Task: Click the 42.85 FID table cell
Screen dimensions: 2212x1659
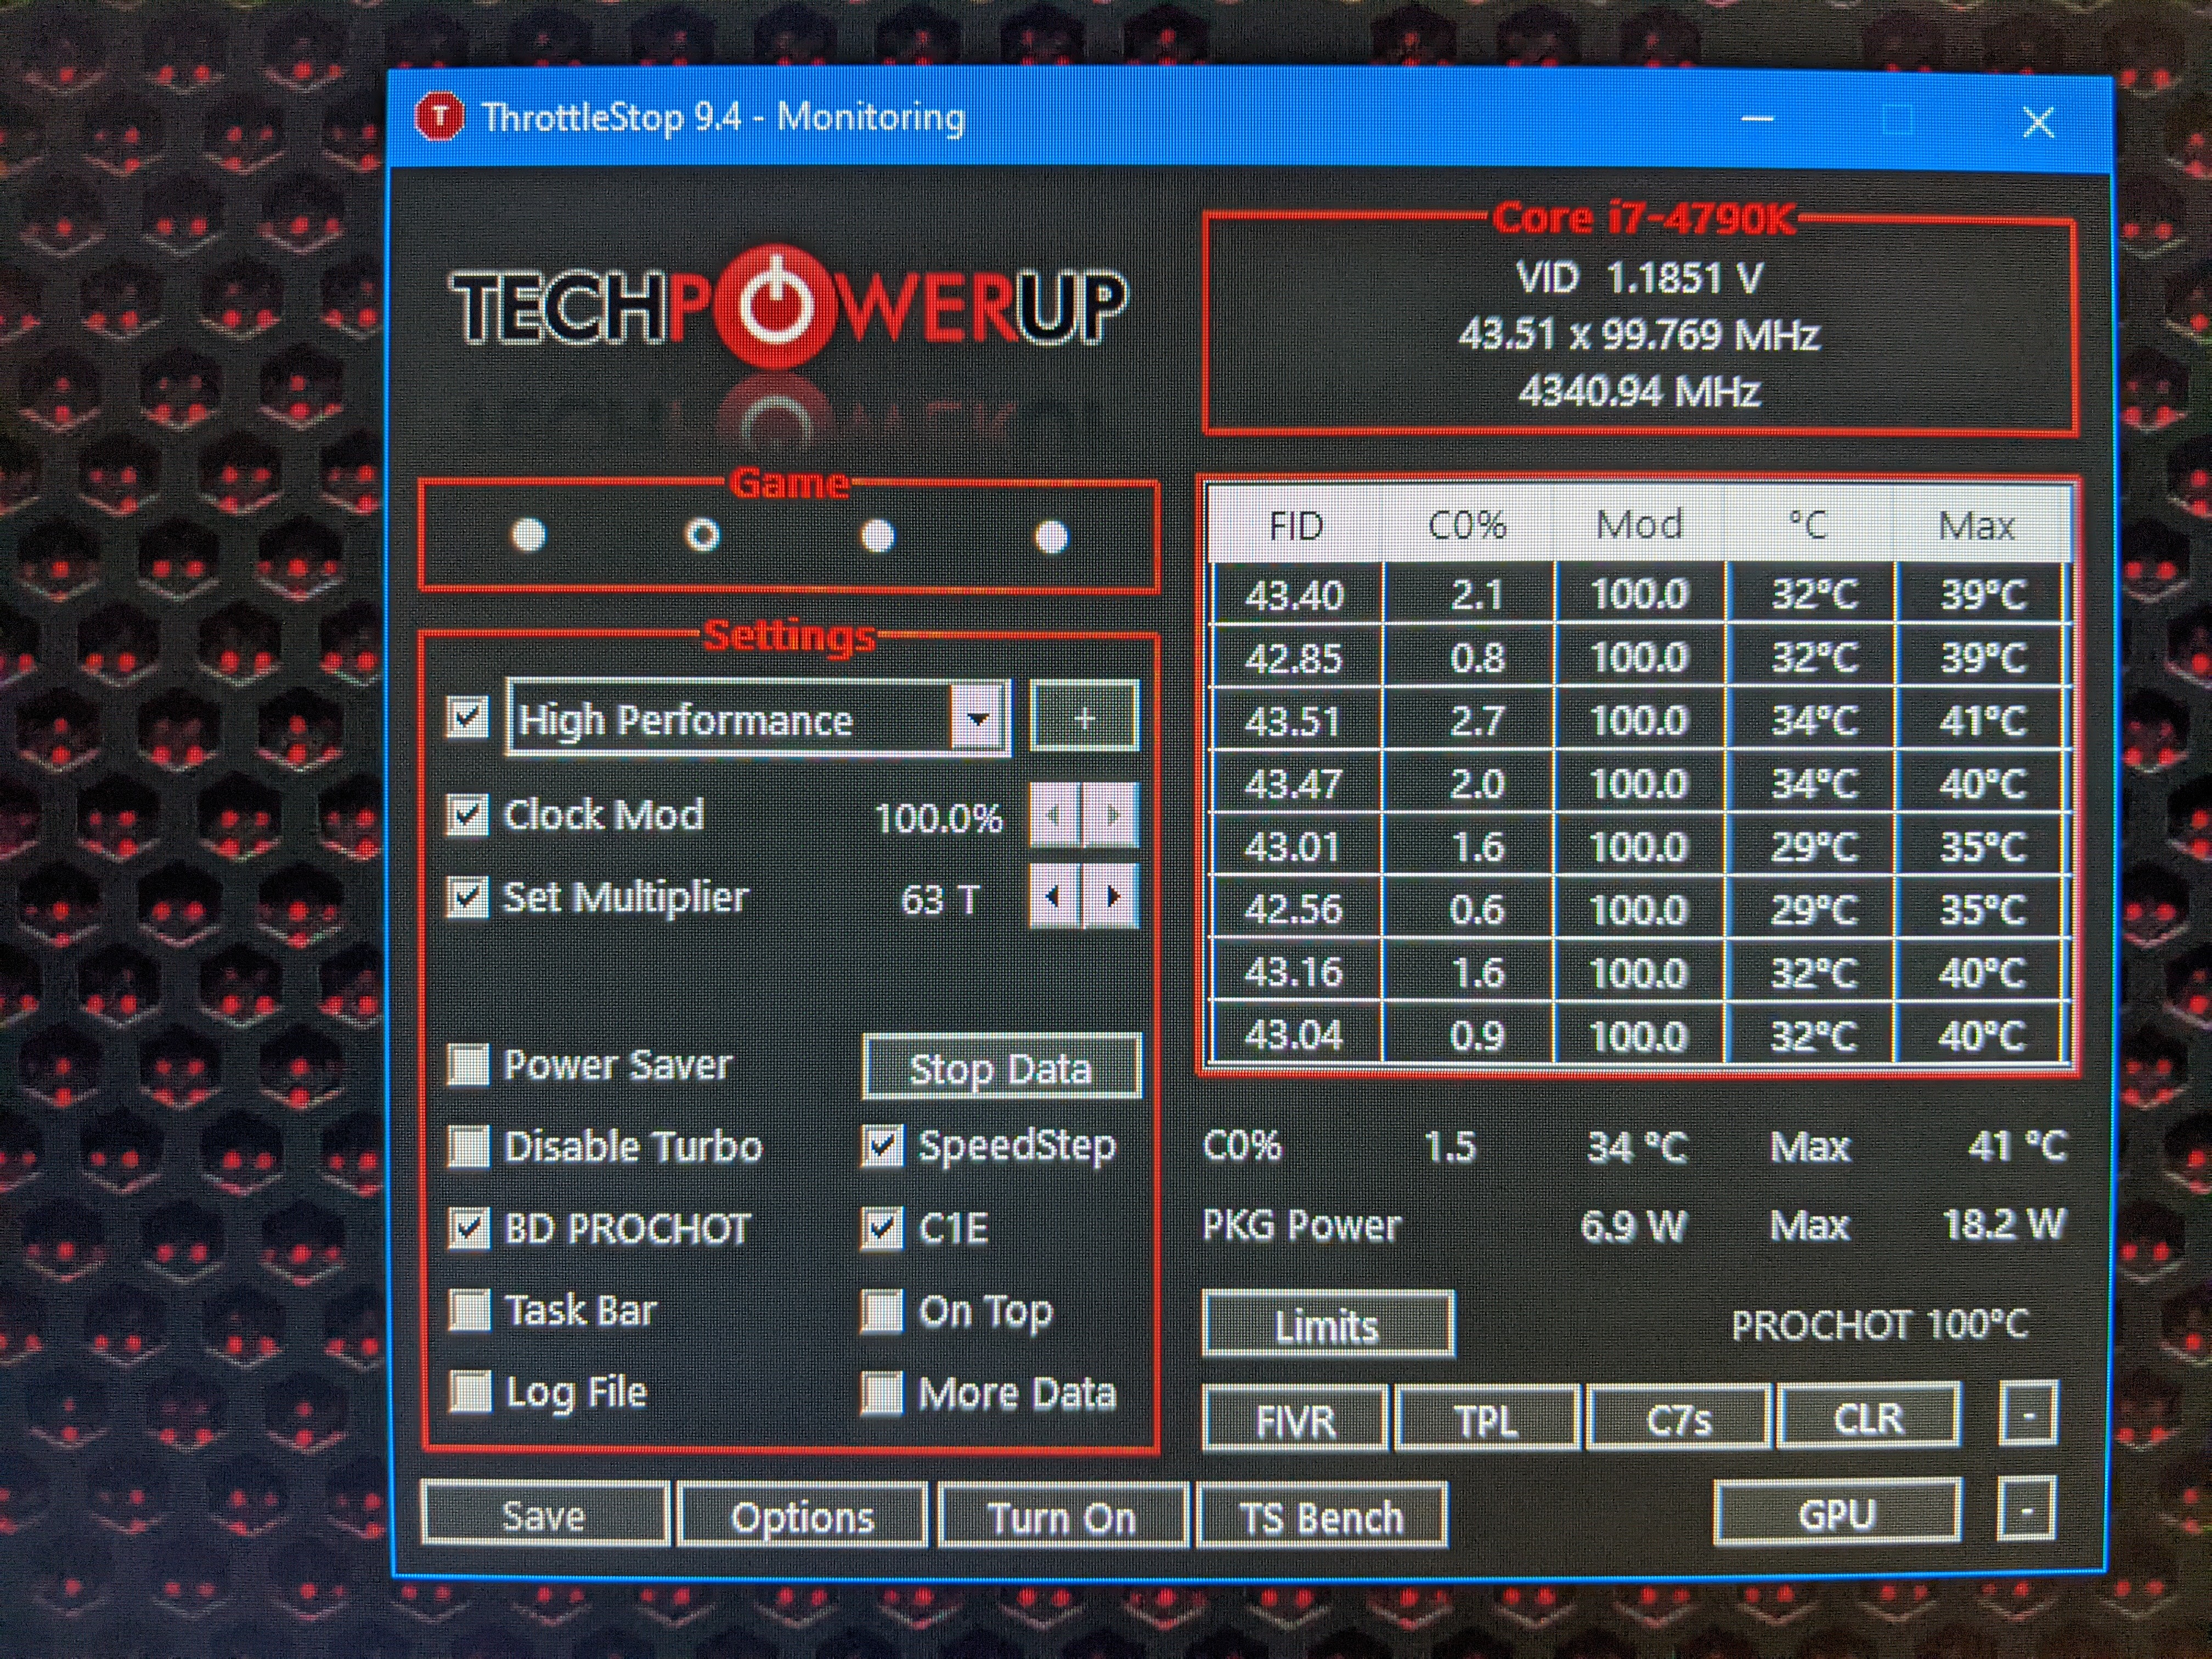Action: point(1296,658)
